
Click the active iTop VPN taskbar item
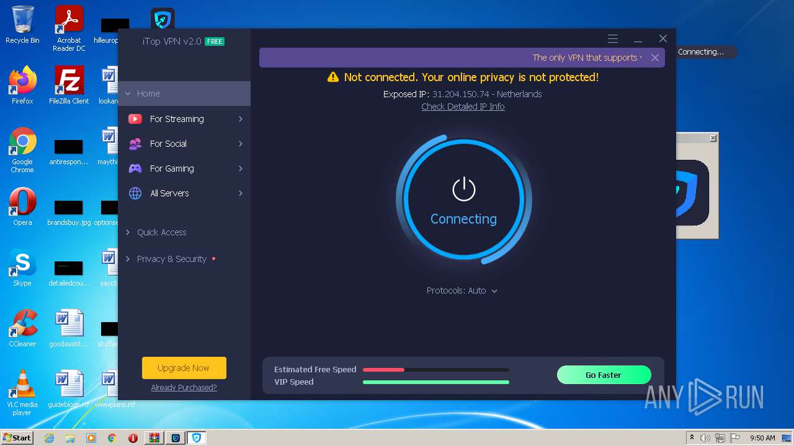tap(197, 438)
